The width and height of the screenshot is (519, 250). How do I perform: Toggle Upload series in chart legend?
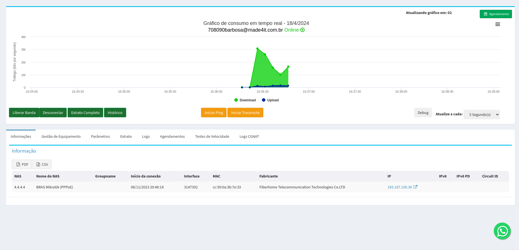point(270,100)
